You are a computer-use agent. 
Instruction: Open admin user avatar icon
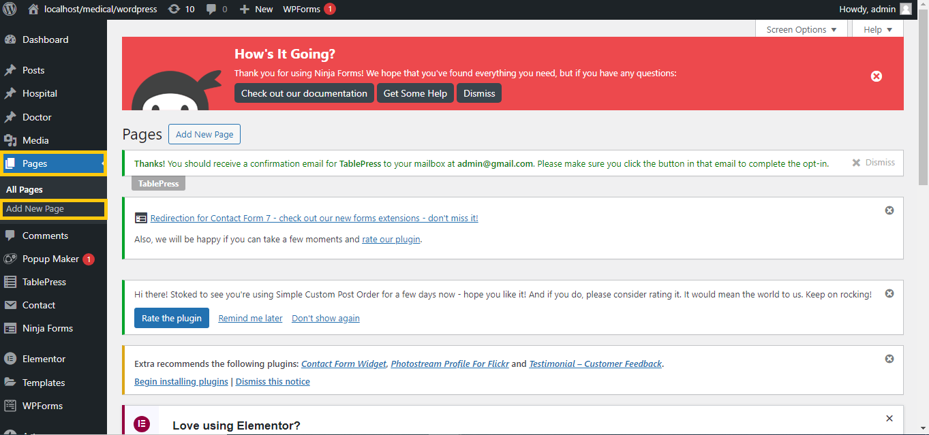coord(905,9)
